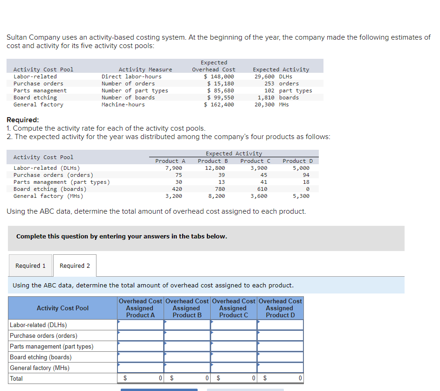
Task: Click the grey button next to blue button
Action: click(x=245, y=389)
